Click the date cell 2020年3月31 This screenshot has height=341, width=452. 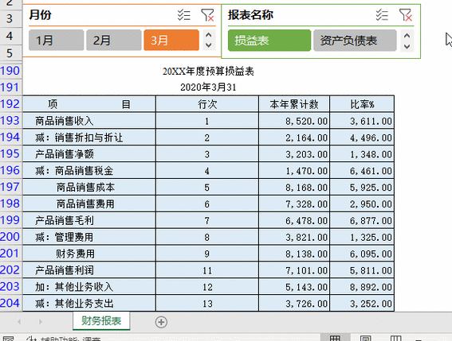coord(208,87)
